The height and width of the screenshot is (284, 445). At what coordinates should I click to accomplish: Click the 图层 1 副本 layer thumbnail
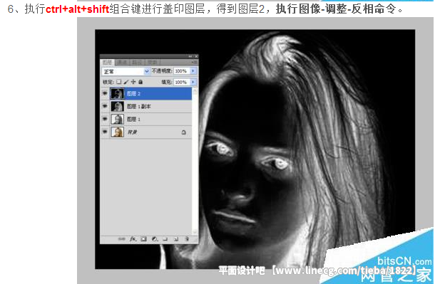117,107
